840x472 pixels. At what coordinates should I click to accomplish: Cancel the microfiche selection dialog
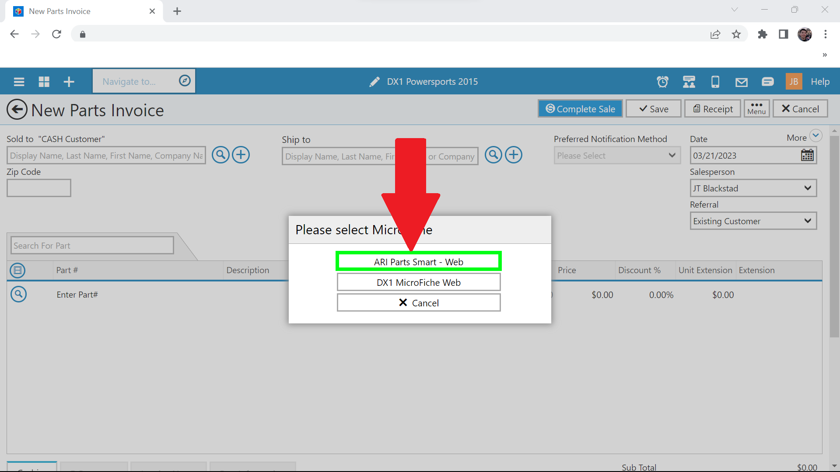point(418,303)
